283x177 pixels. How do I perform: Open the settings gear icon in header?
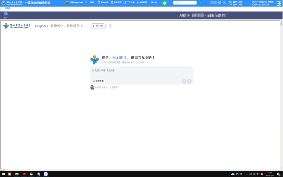point(220,3)
